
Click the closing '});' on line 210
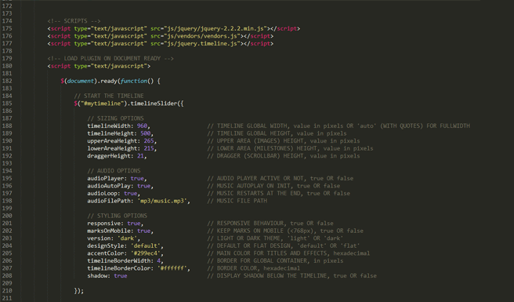coord(79,291)
